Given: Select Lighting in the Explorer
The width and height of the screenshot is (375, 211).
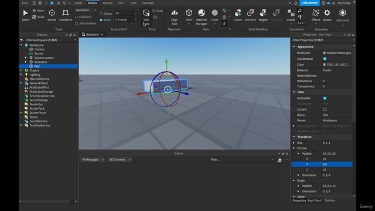Looking at the screenshot, I should coord(35,74).
